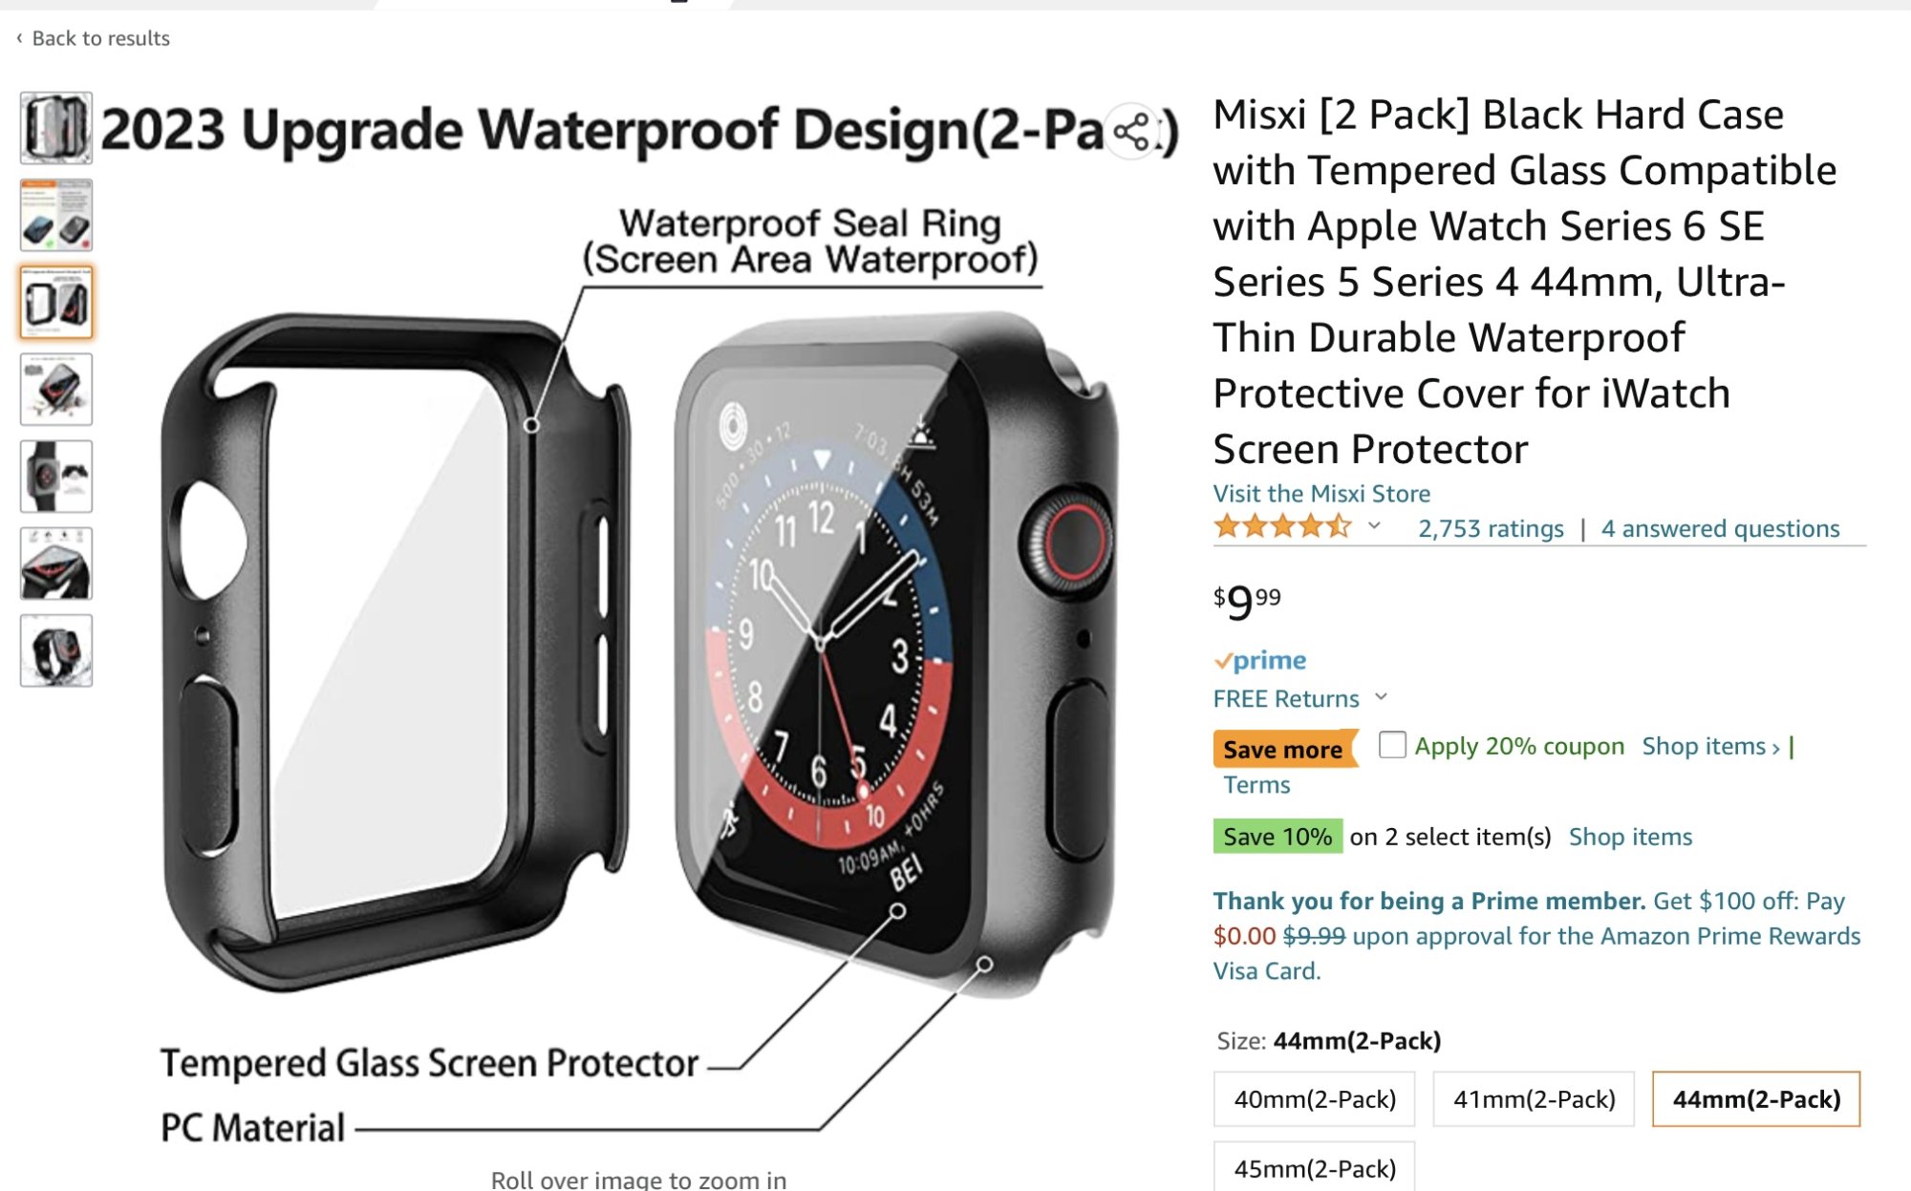Select the last product thumbnail image
Image resolution: width=1911 pixels, height=1191 pixels.
coord(56,650)
